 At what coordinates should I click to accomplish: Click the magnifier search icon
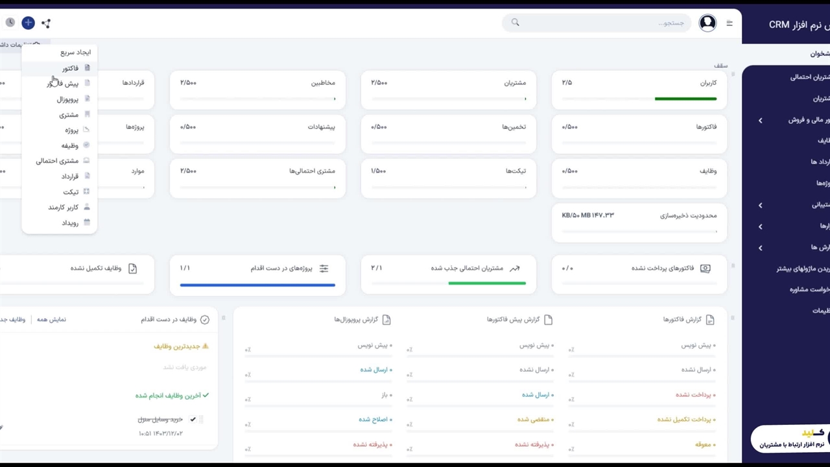point(516,23)
